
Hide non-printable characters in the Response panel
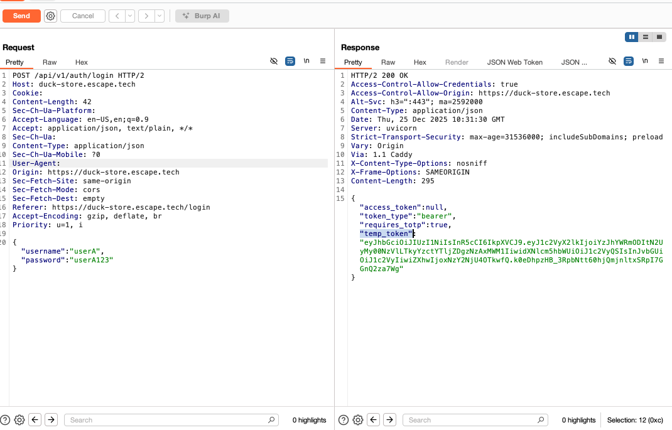click(612, 61)
